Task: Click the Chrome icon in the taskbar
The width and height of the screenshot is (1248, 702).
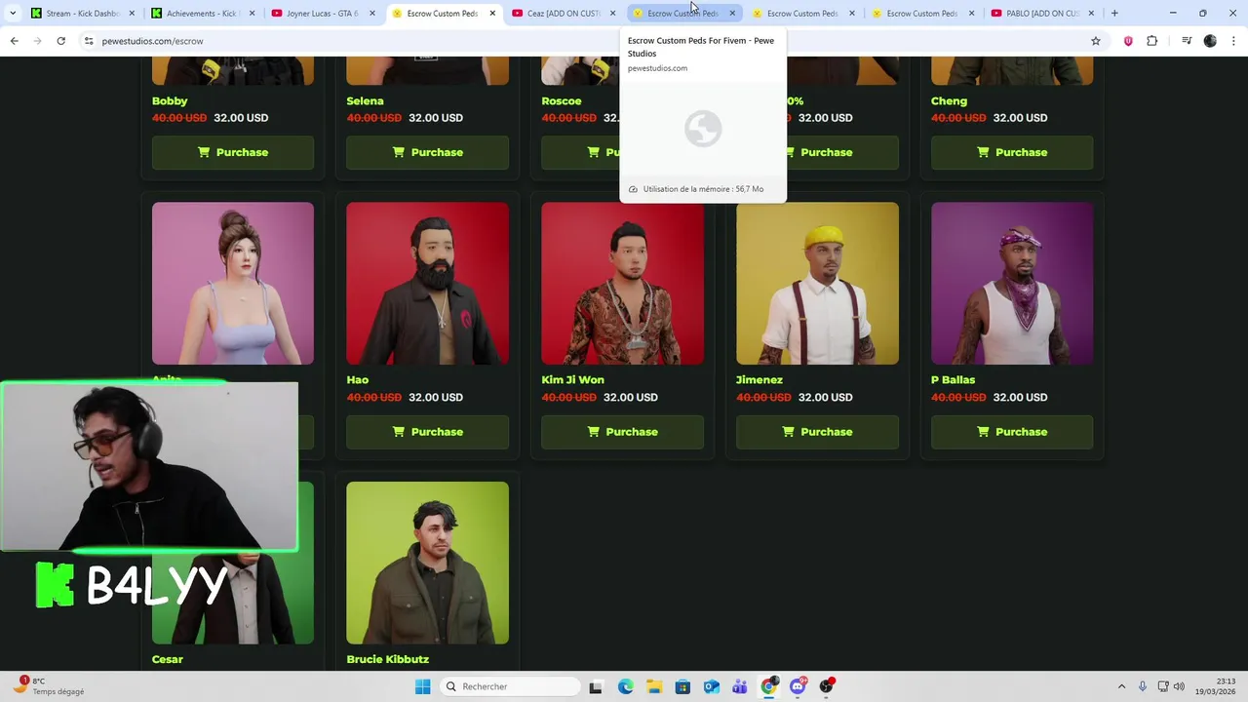Action: point(768,686)
